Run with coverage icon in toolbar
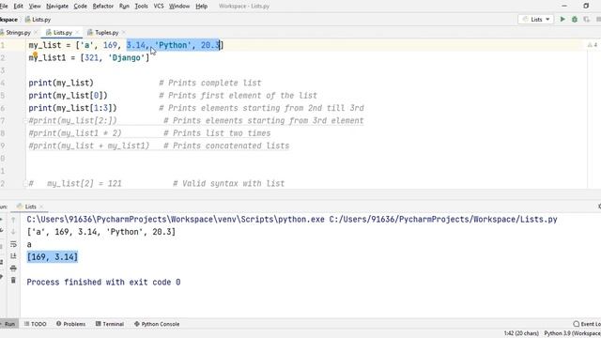This screenshot has height=338, width=601. click(586, 19)
